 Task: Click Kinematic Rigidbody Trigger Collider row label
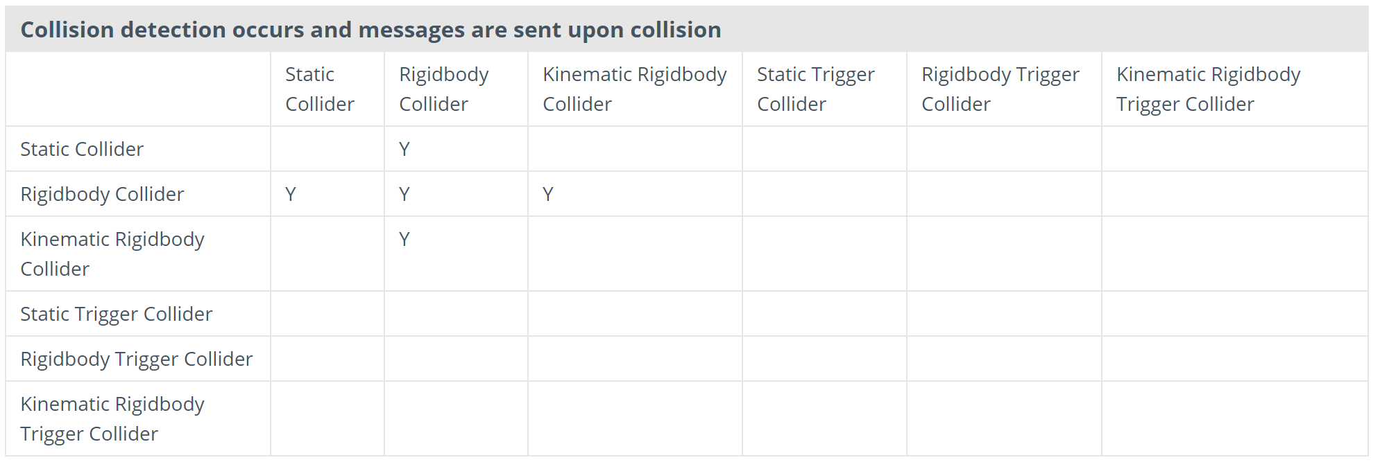pyautogui.click(x=112, y=418)
